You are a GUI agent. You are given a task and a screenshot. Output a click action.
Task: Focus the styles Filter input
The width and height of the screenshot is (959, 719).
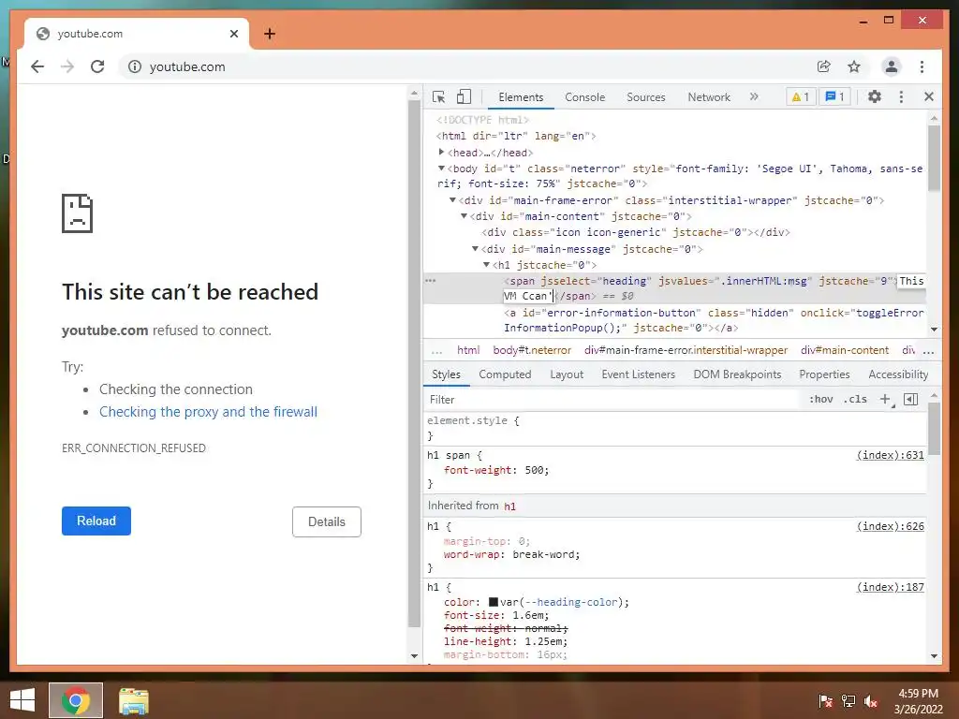(x=612, y=399)
